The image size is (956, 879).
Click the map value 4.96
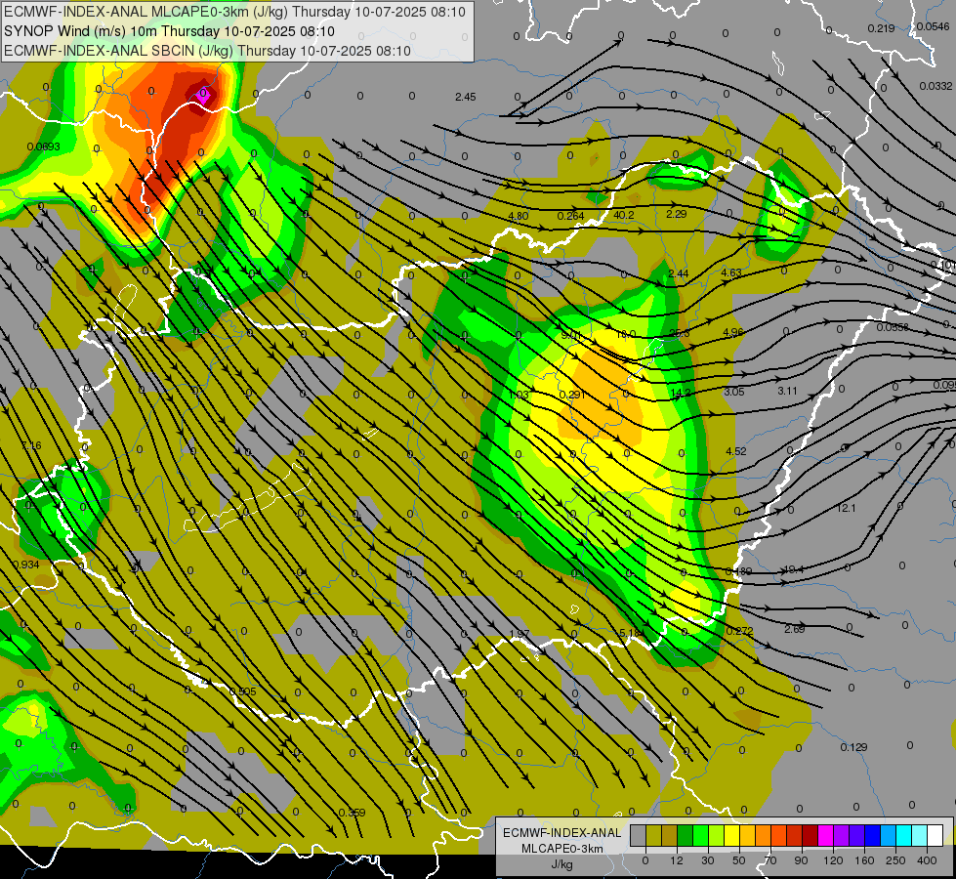point(732,332)
